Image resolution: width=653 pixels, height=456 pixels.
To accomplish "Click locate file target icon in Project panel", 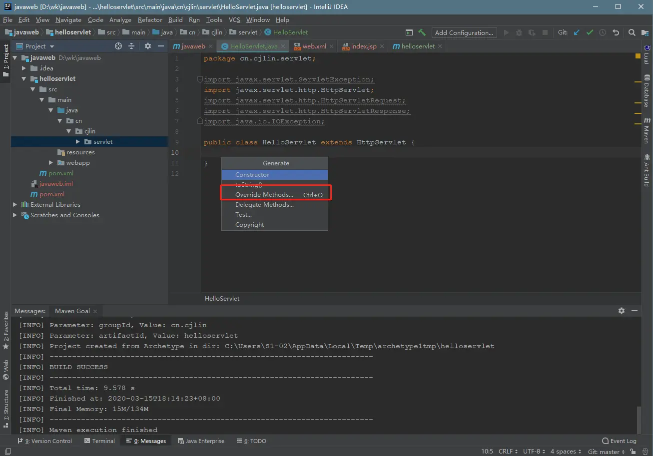I will click(118, 46).
